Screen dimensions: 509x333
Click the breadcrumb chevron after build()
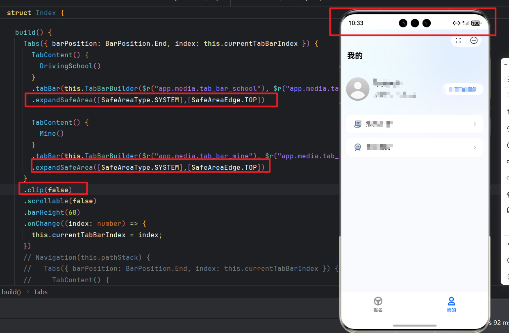coord(28,292)
